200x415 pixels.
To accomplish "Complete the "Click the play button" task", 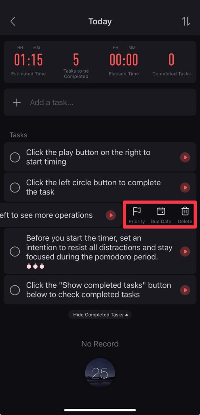I will [x=15, y=157].
